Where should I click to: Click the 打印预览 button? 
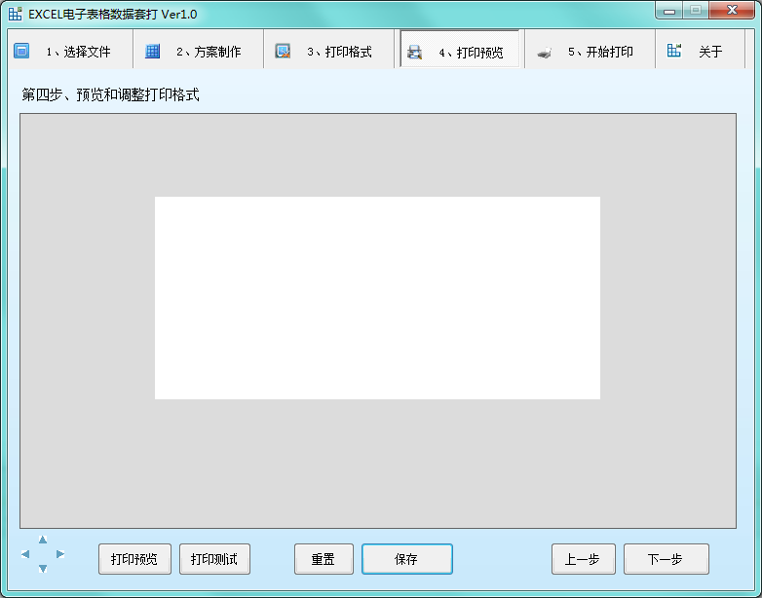tap(134, 559)
